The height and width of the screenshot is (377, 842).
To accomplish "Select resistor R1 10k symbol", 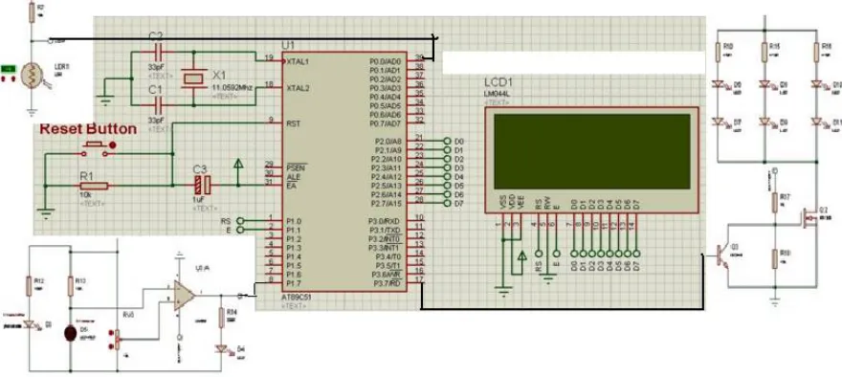I will (x=94, y=186).
